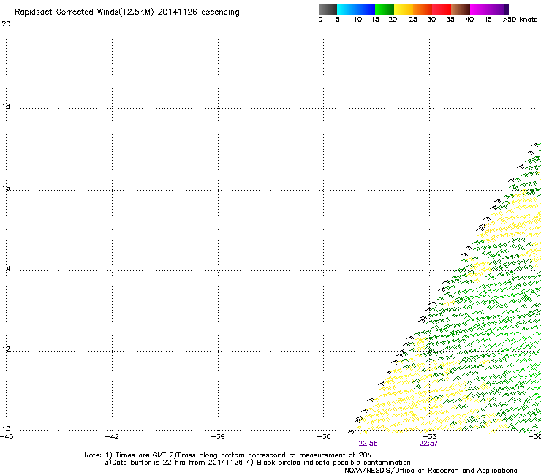Click the latitude label '16'
The image size is (541, 475).
point(6,188)
